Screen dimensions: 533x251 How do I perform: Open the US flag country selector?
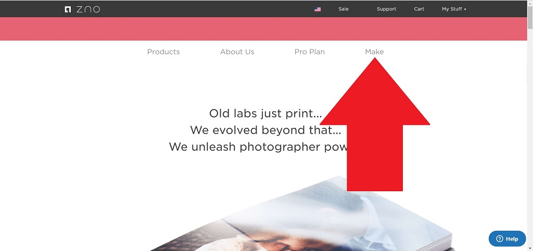(318, 9)
